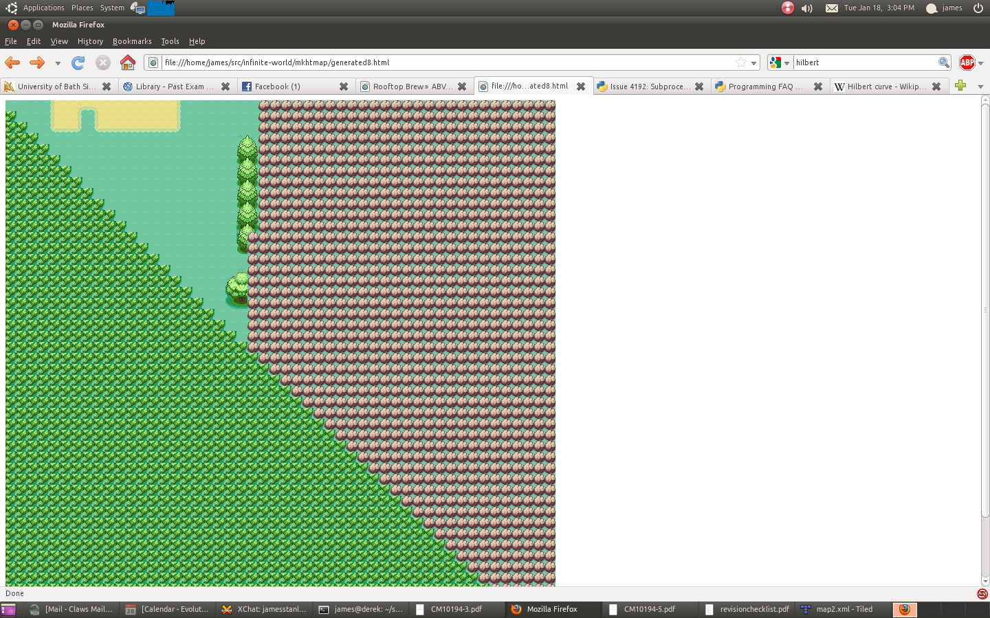Click the vertical page scrollbar
This screenshot has width=990, height=618.
pos(984,309)
